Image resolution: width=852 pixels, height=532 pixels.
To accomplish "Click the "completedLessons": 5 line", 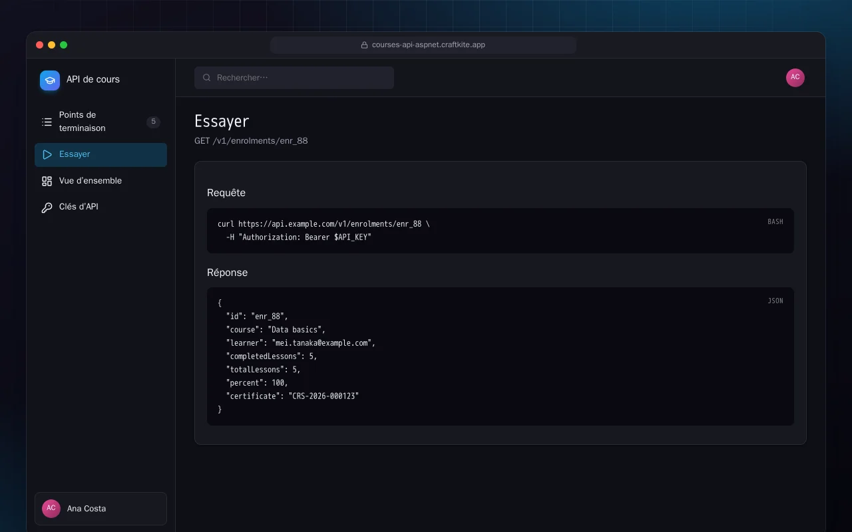I will (x=272, y=356).
